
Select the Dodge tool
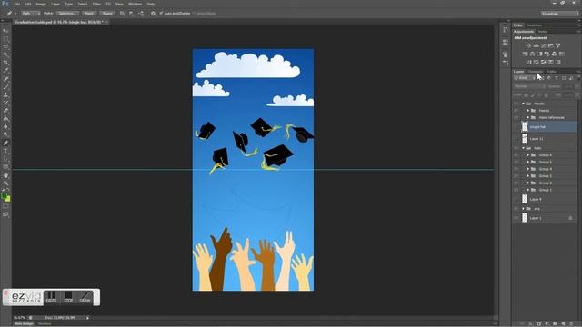[x=5, y=134]
